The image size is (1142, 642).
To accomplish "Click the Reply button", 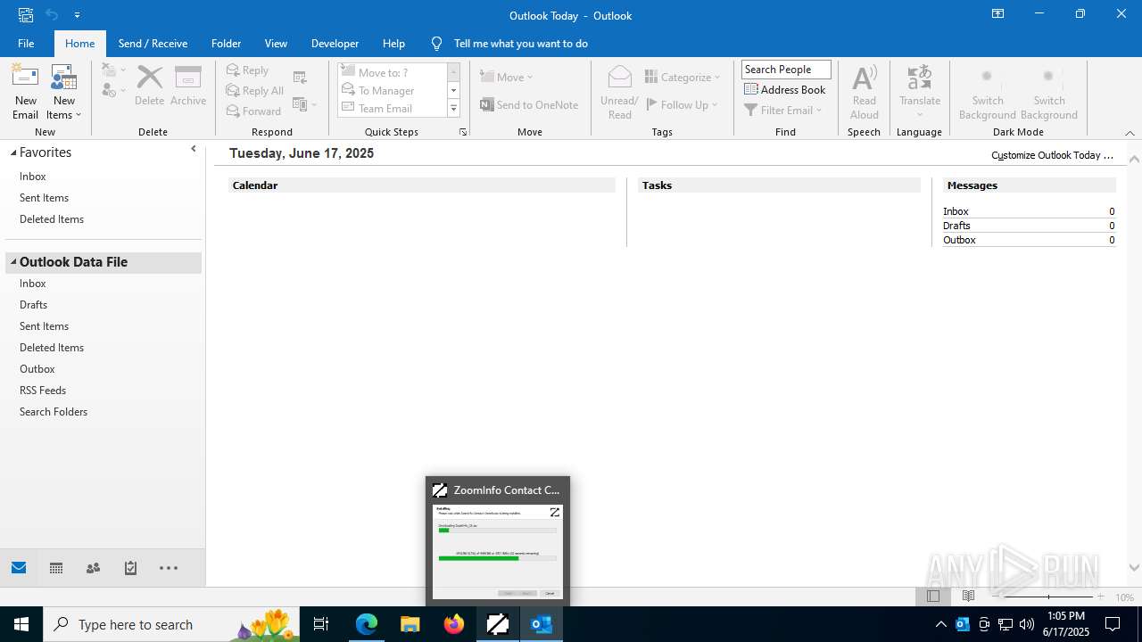I will click(247, 70).
